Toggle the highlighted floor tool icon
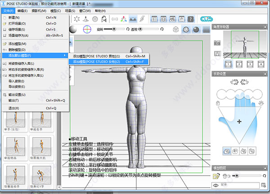270x194 pixels. tap(133, 19)
